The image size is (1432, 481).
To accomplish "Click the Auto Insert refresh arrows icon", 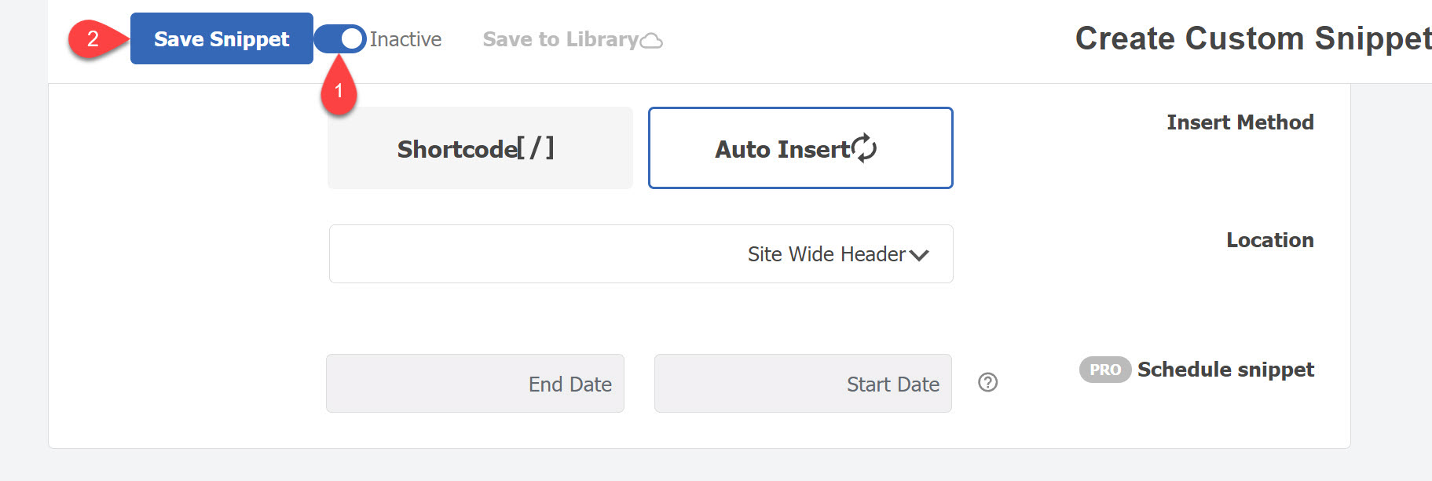I will pos(864,148).
